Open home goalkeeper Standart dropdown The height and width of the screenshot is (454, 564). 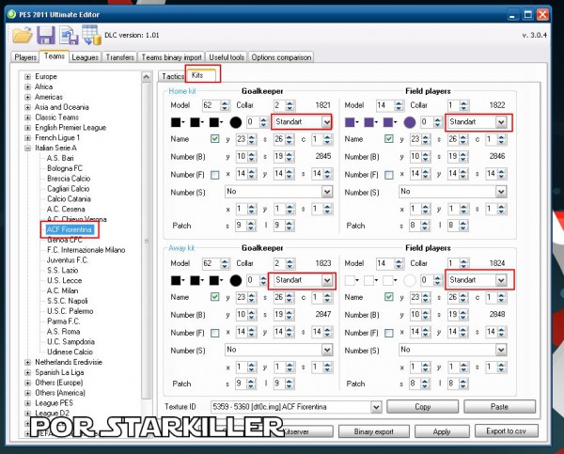tap(326, 122)
